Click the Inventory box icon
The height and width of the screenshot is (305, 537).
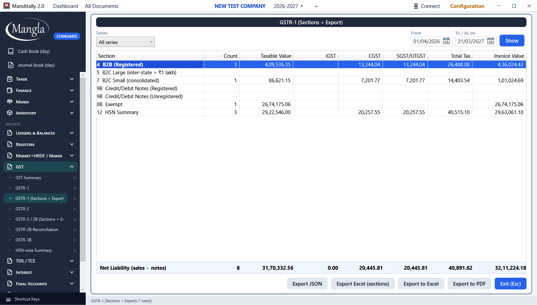(10, 113)
